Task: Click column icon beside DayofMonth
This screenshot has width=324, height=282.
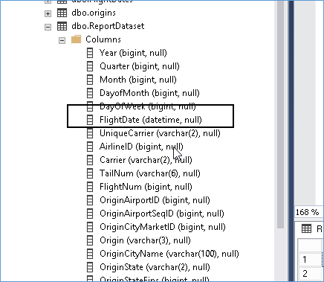Action: [x=90, y=93]
